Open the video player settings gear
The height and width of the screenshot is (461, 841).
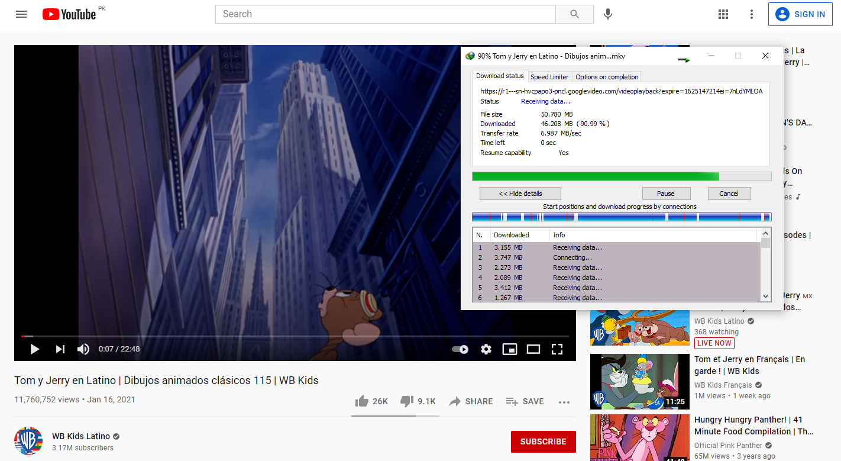pyautogui.click(x=486, y=349)
